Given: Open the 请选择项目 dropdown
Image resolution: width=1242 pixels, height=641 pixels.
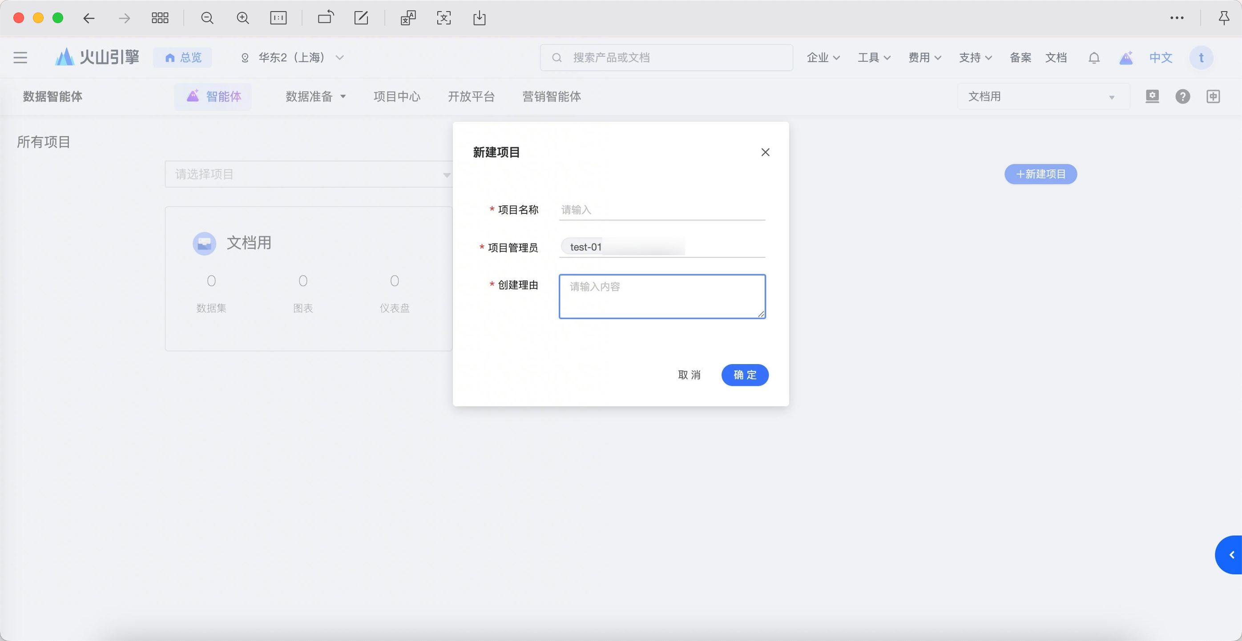Looking at the screenshot, I should [x=309, y=174].
